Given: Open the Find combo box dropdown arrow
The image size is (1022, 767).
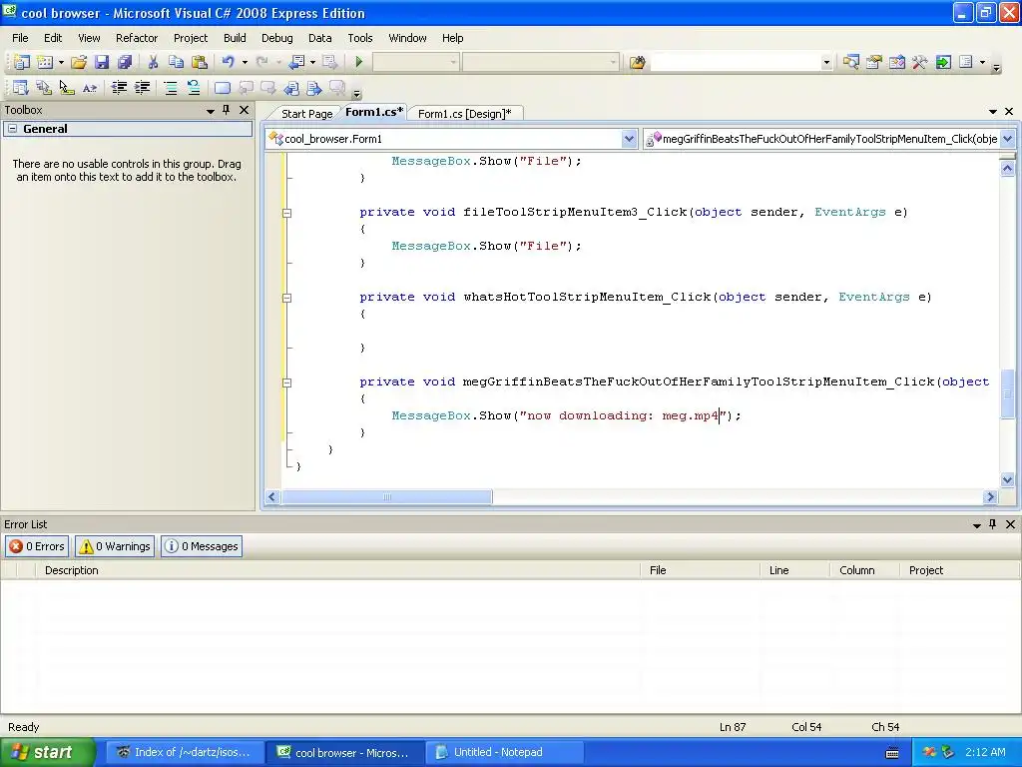Looking at the screenshot, I should [826, 62].
